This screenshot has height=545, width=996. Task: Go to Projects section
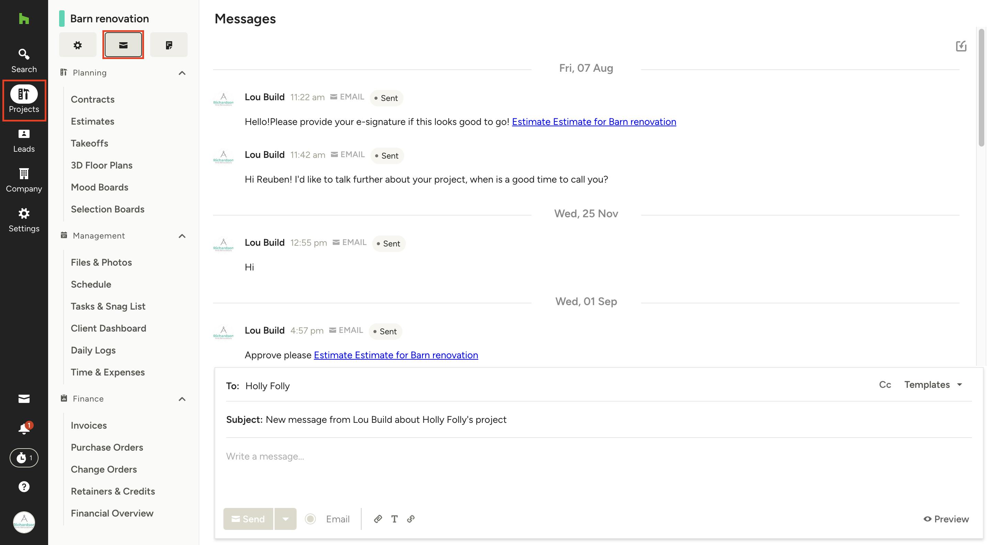(24, 100)
